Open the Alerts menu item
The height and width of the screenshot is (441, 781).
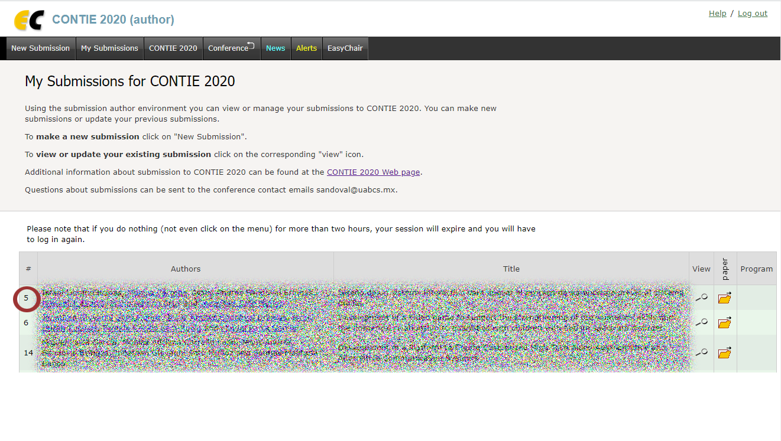coord(306,48)
